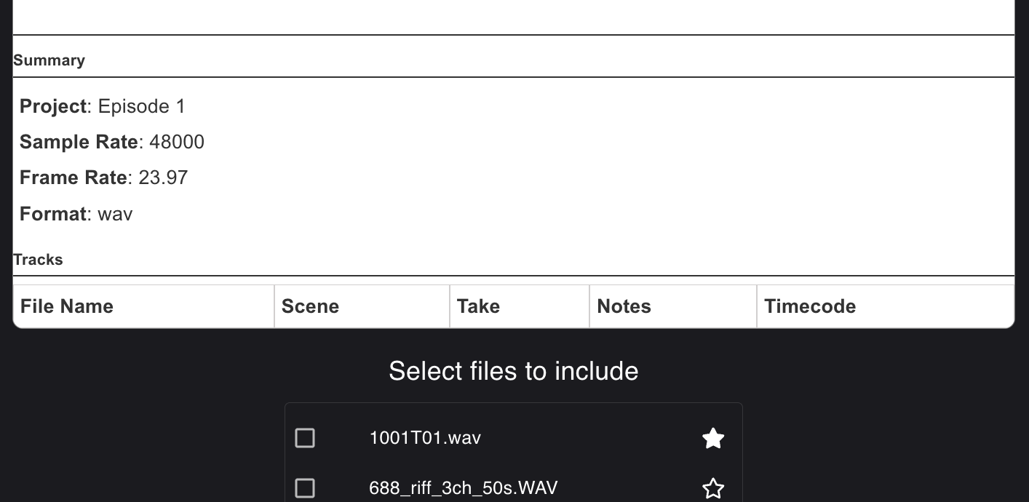Select the Take column header
The image size is (1029, 502).
[478, 306]
